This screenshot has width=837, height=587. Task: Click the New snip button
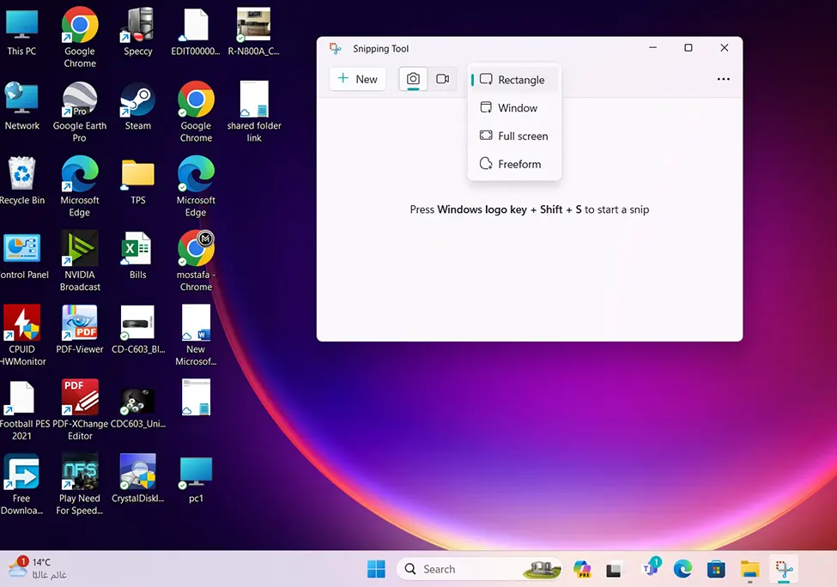pos(357,79)
